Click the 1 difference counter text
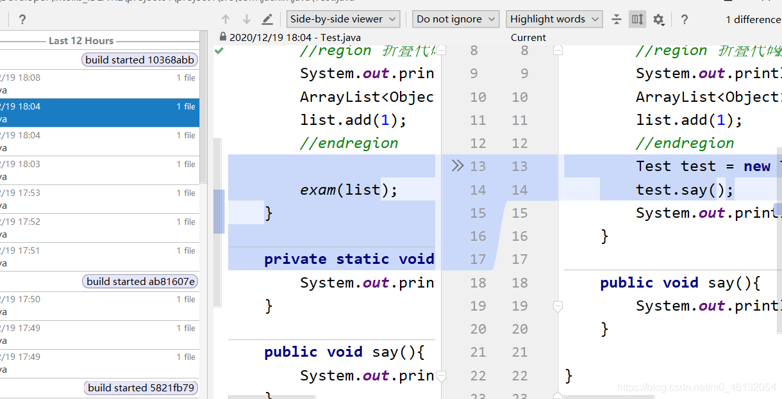 click(753, 19)
